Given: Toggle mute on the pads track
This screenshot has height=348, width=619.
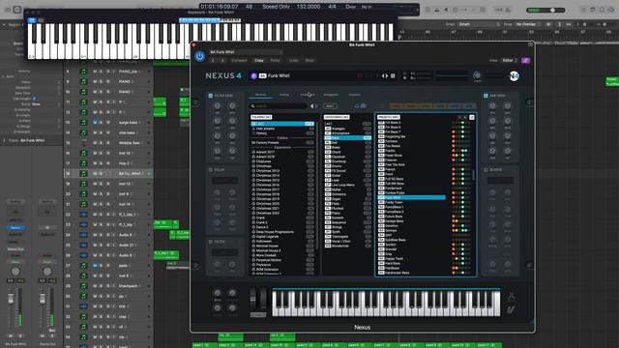Looking at the screenshot, I should (x=95, y=266).
